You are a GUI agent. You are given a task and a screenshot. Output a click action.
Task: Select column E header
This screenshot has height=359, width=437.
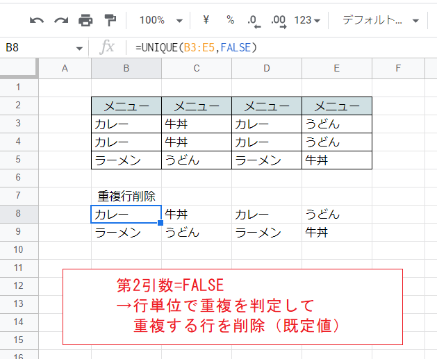coord(337,68)
